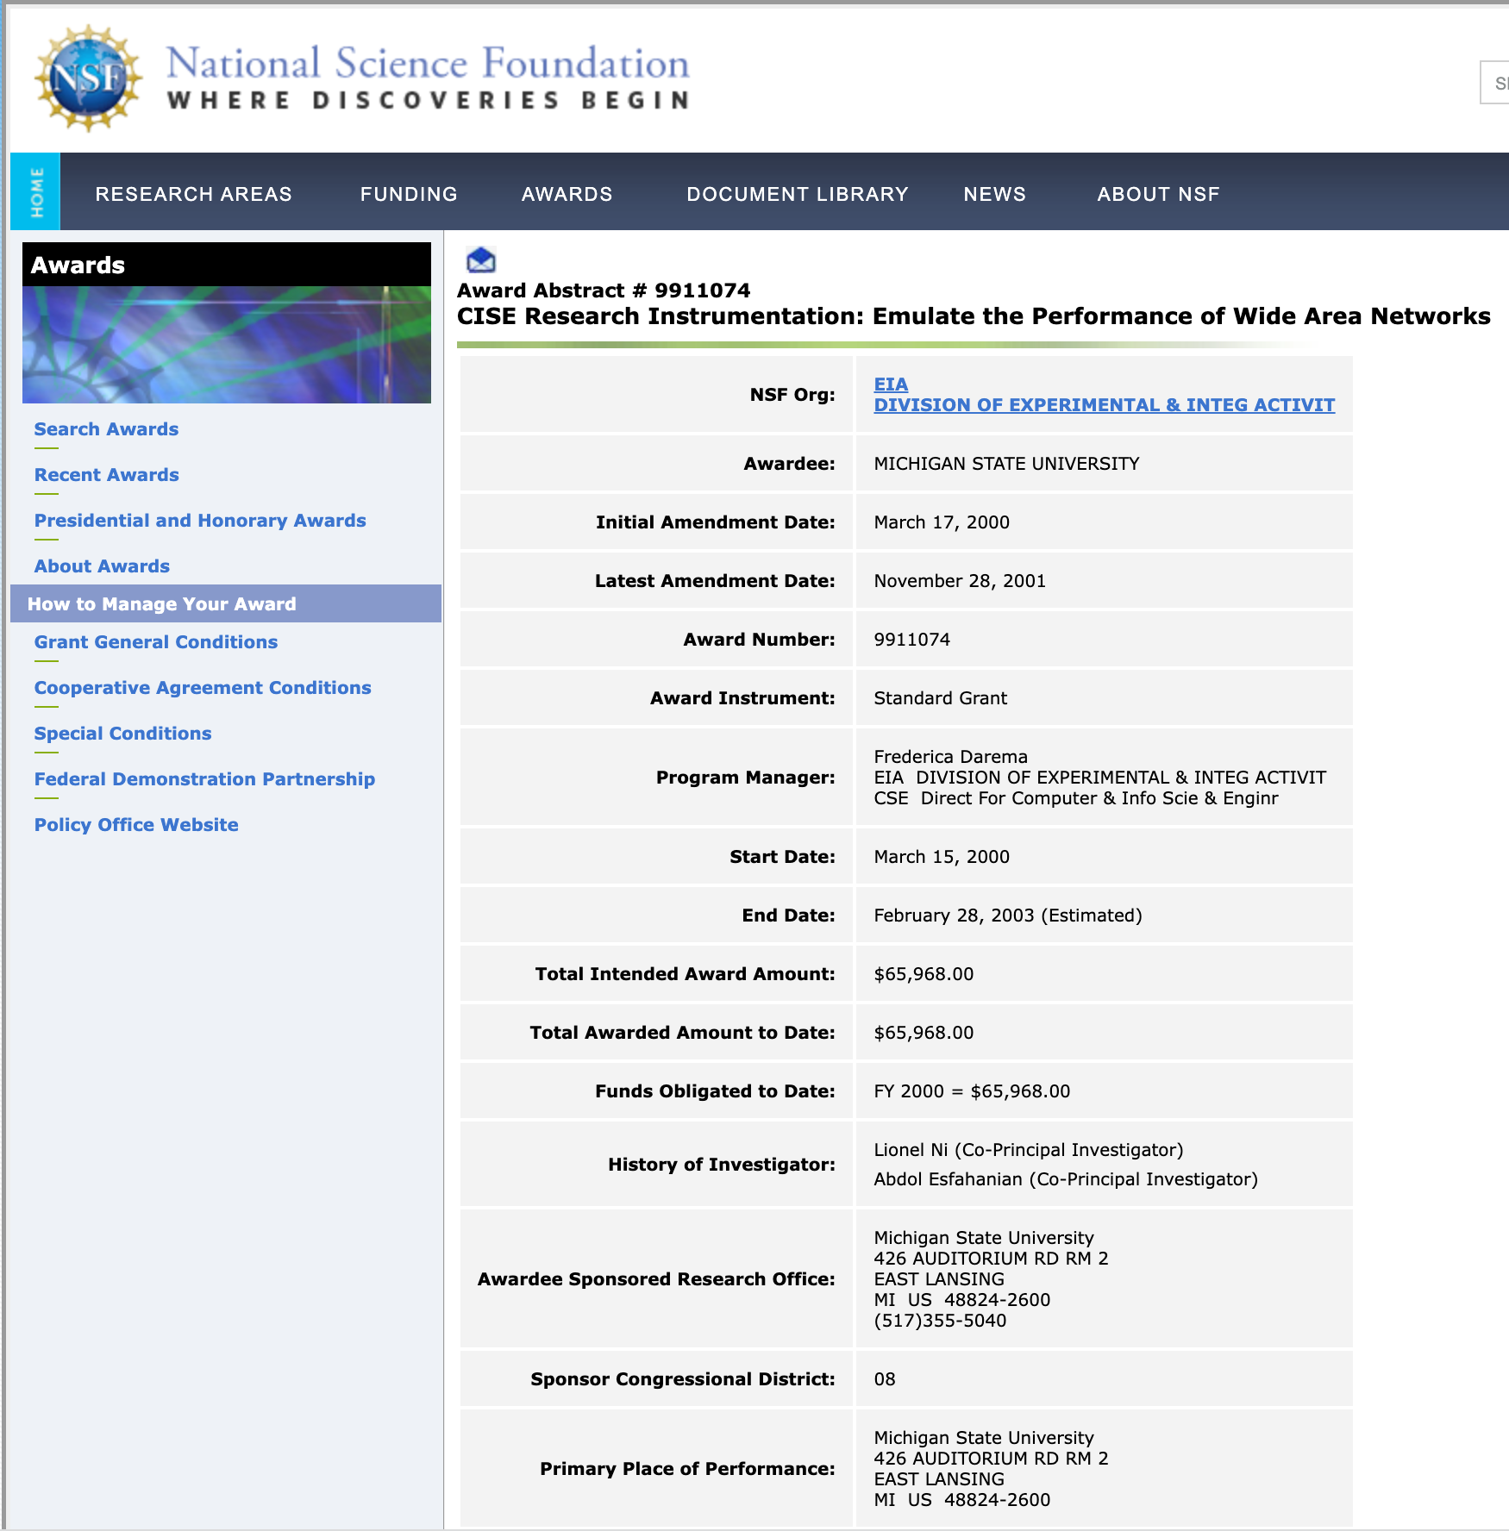The image size is (1509, 1531).
Task: Click the Search Awards link
Action: tap(106, 429)
